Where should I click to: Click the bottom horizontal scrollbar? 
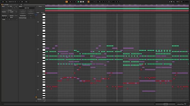[x=79, y=104]
